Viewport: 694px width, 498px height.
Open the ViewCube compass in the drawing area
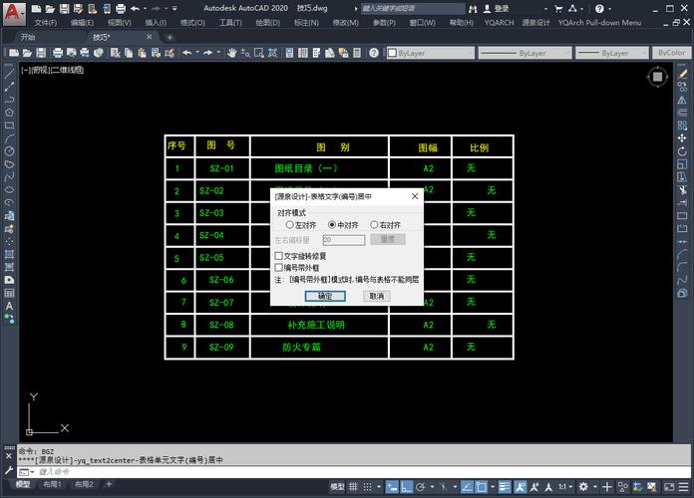[657, 77]
